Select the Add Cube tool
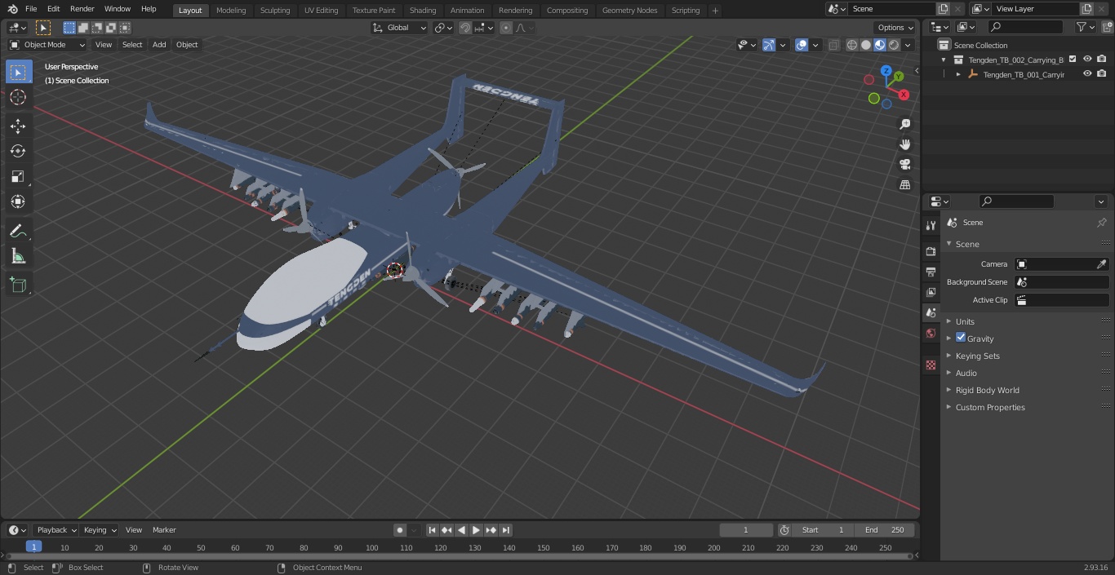The height and width of the screenshot is (575, 1115). pyautogui.click(x=18, y=285)
